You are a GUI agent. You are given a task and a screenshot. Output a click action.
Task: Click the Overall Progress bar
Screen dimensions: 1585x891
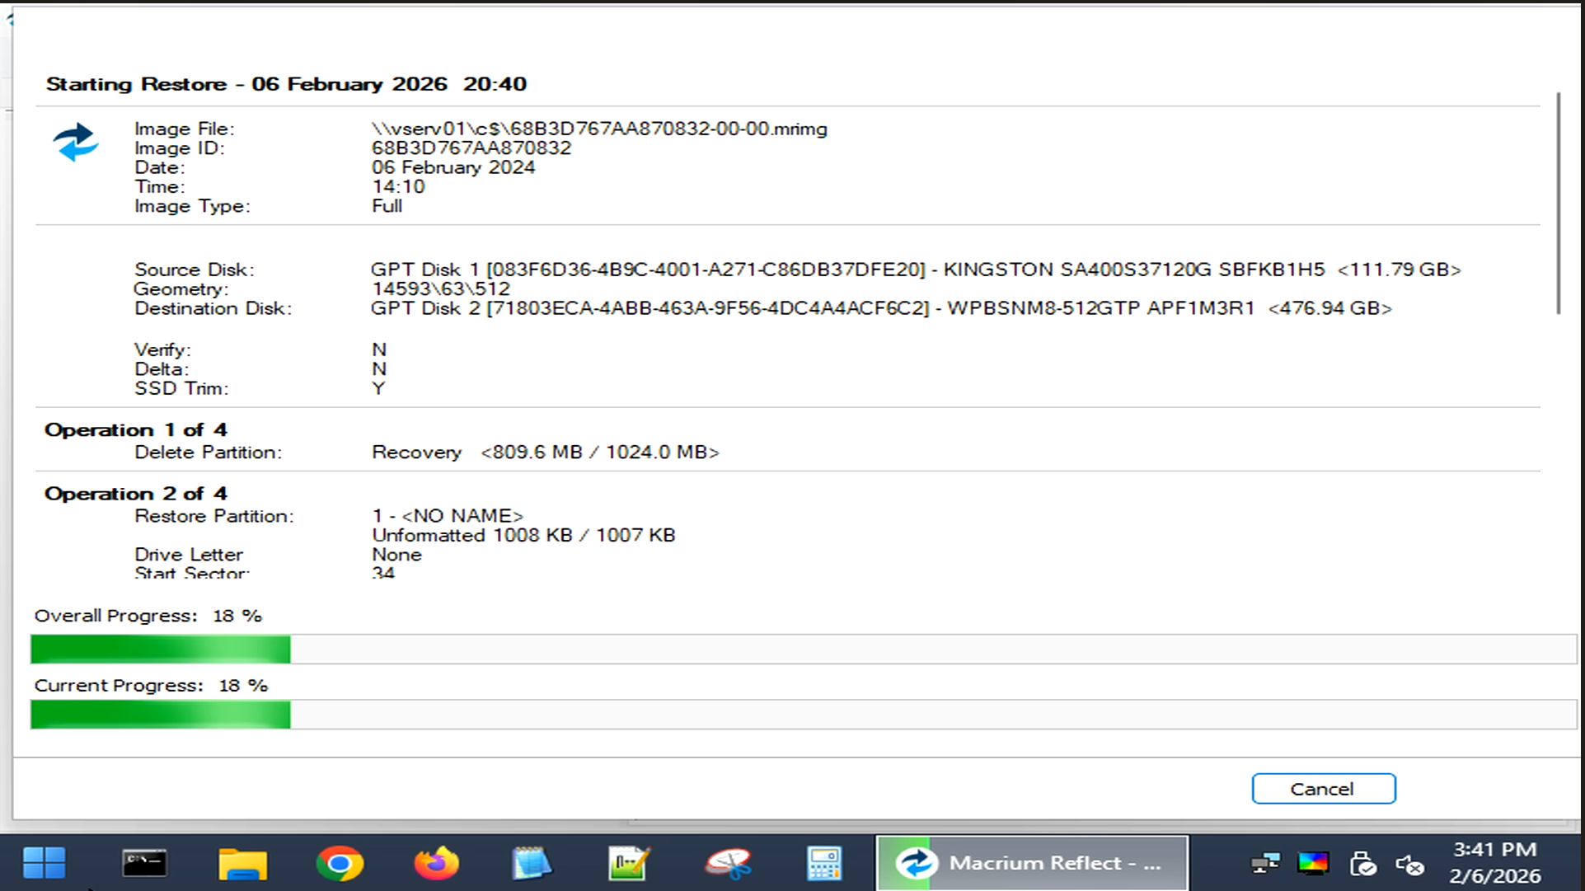click(x=803, y=649)
